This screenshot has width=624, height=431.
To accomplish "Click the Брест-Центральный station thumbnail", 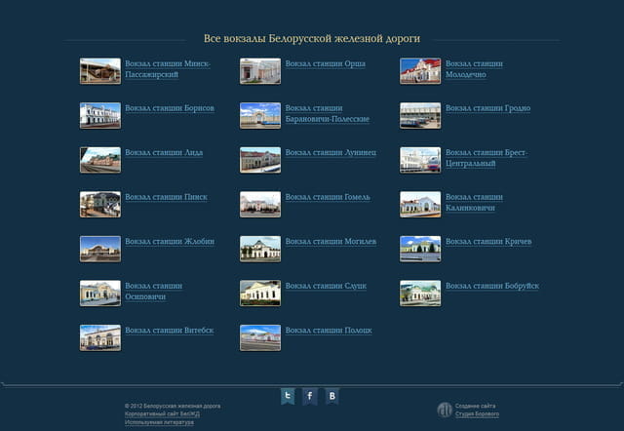I will tap(420, 160).
